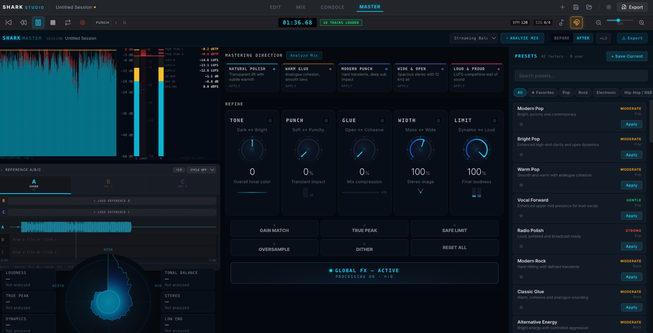
Task: Filter presets by Electronic
Action: (x=606, y=93)
